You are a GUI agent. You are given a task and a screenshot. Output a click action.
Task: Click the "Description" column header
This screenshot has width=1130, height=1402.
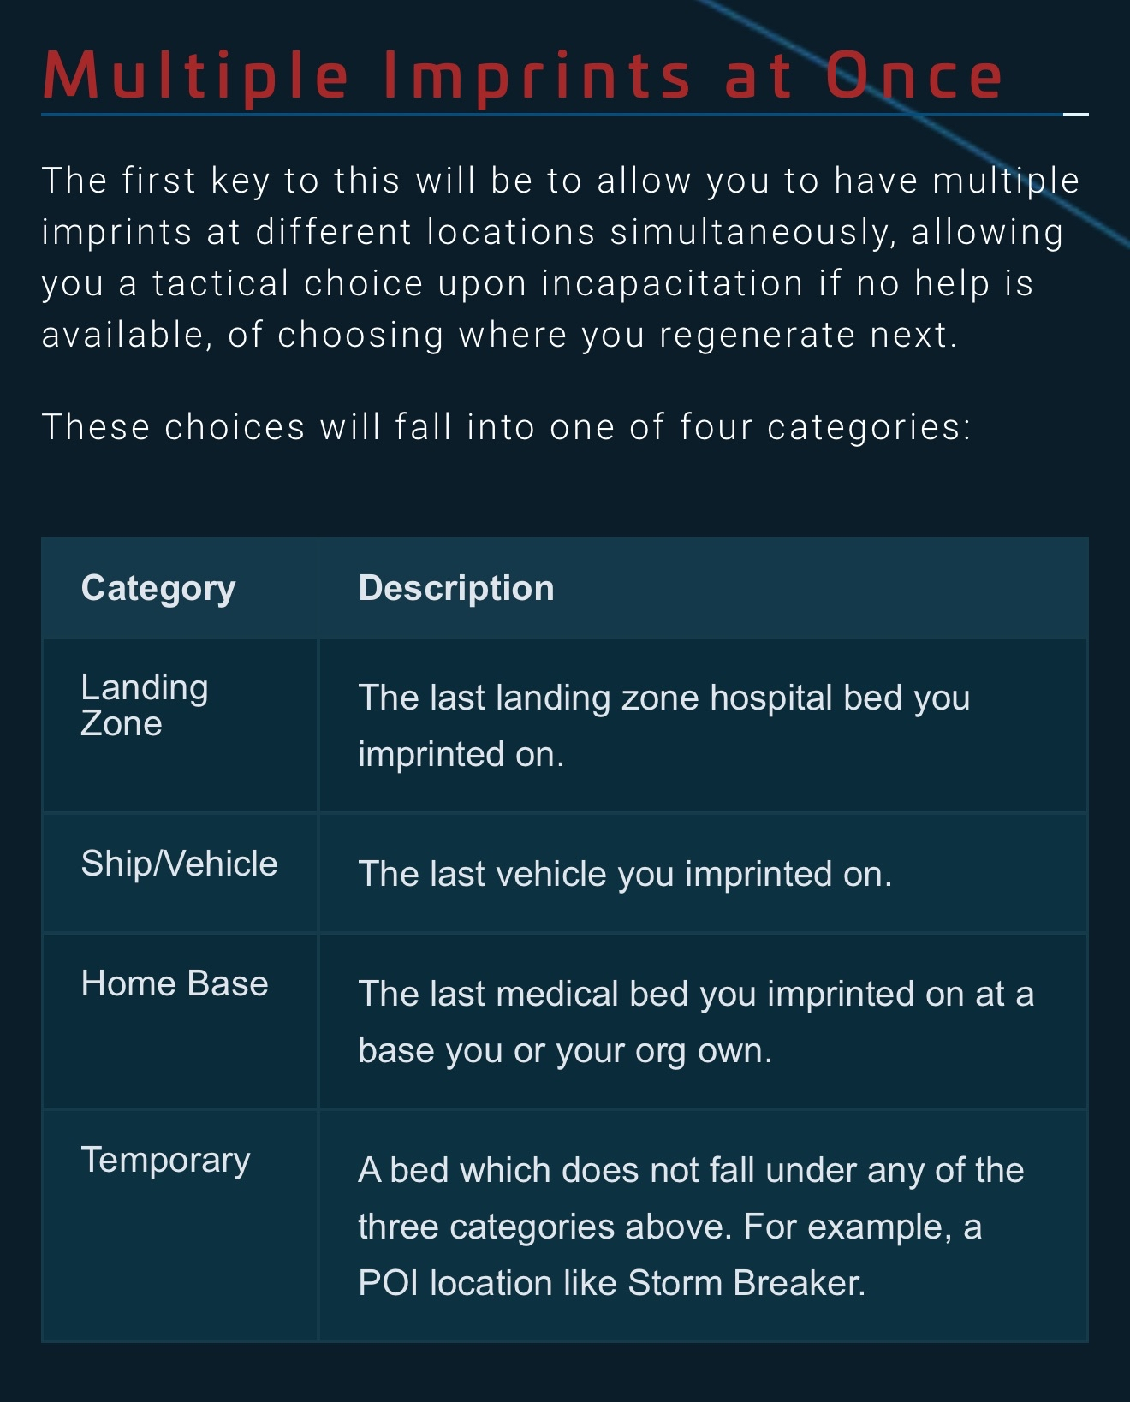456,589
